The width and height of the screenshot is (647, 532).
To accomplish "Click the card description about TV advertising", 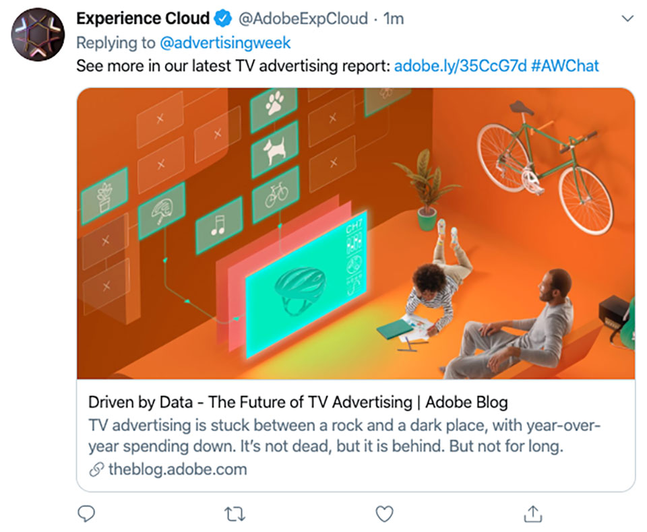I will pyautogui.click(x=344, y=436).
